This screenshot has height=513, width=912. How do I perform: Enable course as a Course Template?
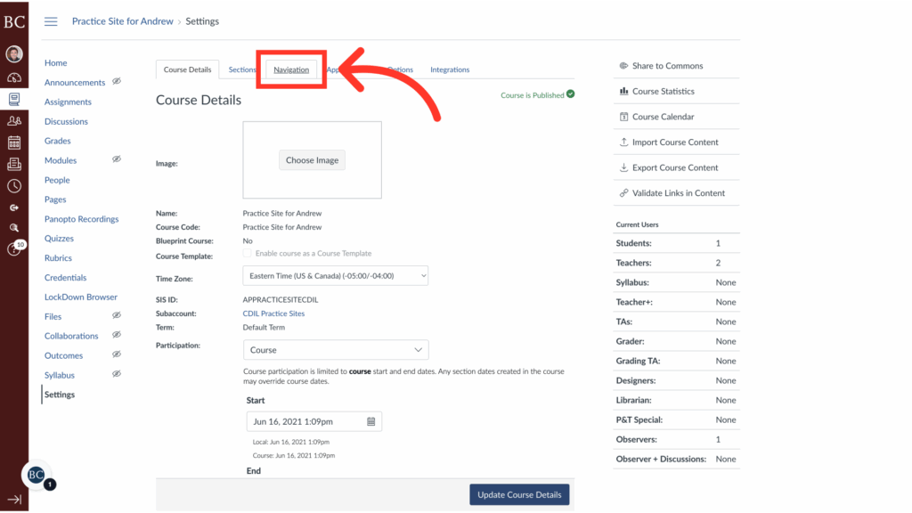pyautogui.click(x=246, y=253)
